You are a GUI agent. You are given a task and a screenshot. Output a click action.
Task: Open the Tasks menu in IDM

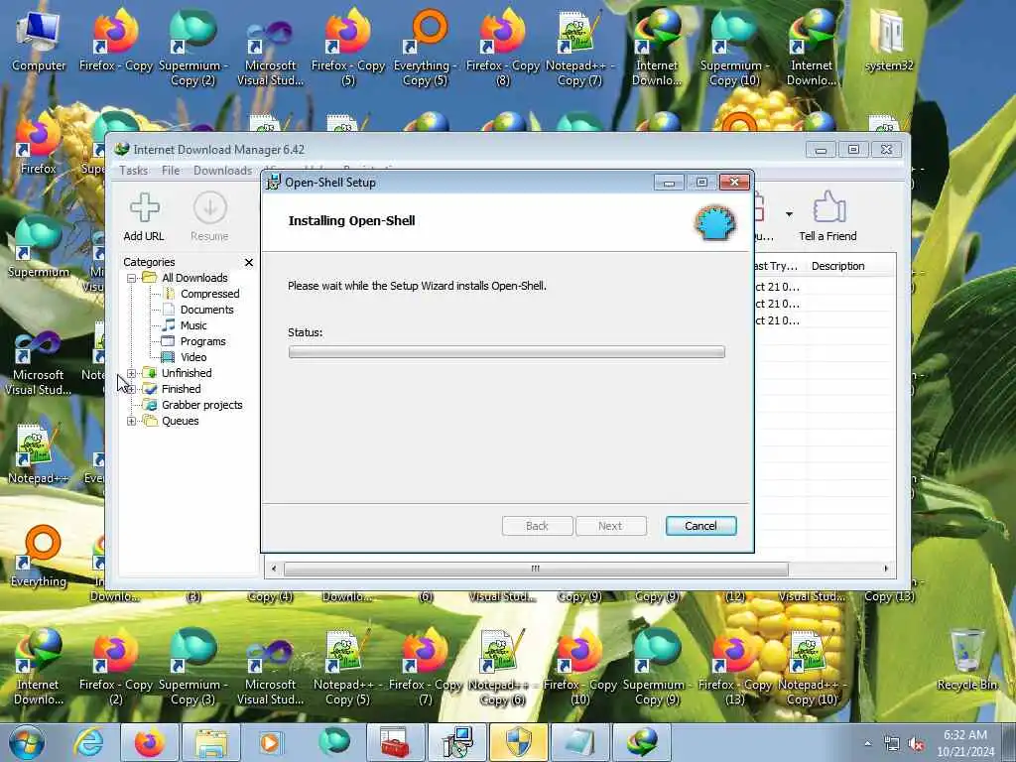134,171
